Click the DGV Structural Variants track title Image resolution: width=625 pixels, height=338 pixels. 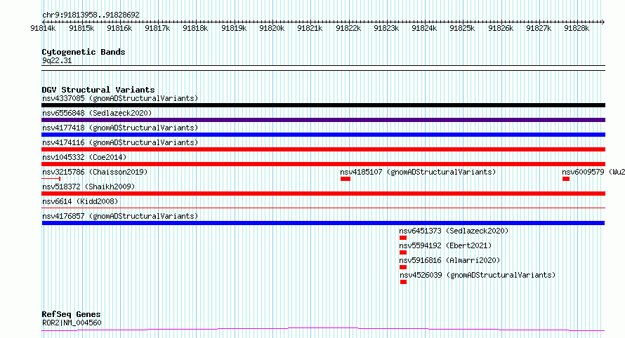pos(98,90)
